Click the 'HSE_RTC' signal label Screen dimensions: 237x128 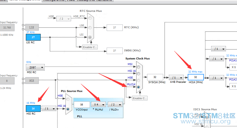click(x=79, y=16)
